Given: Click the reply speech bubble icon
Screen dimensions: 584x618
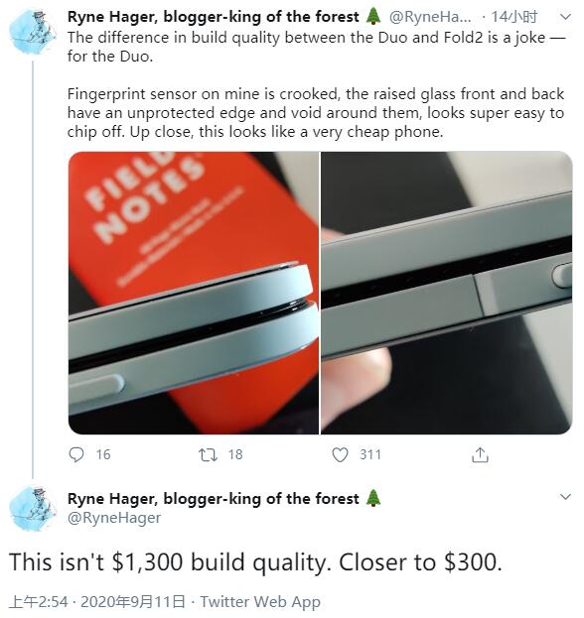Looking at the screenshot, I should (76, 454).
